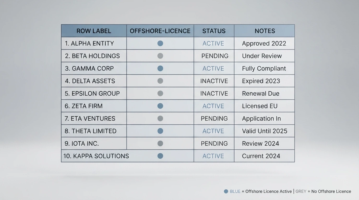The height and width of the screenshot is (200, 359).
Task: Click the blue licence dot for Kappa Solutions
Action: coord(160,156)
